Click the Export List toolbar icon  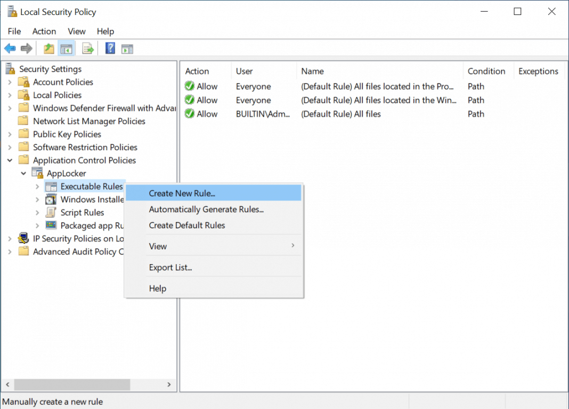click(88, 48)
